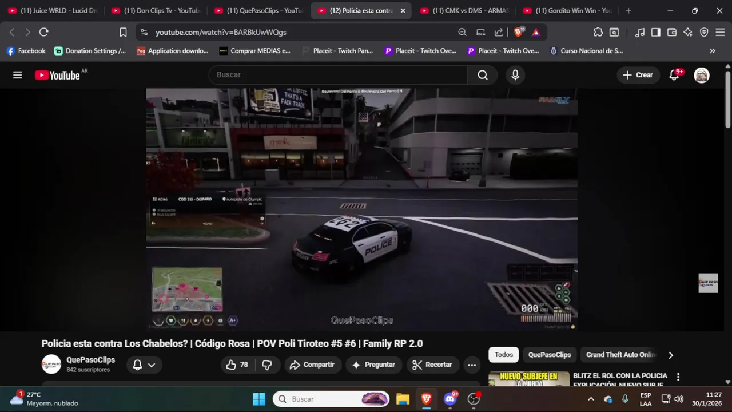Open the Facebook bookmark

coord(26,51)
